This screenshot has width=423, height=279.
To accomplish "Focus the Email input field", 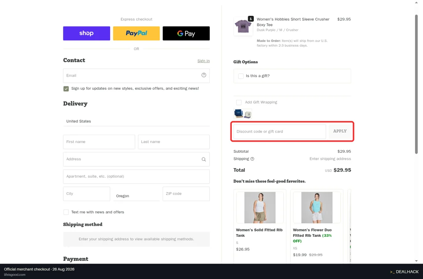I will click(x=136, y=76).
